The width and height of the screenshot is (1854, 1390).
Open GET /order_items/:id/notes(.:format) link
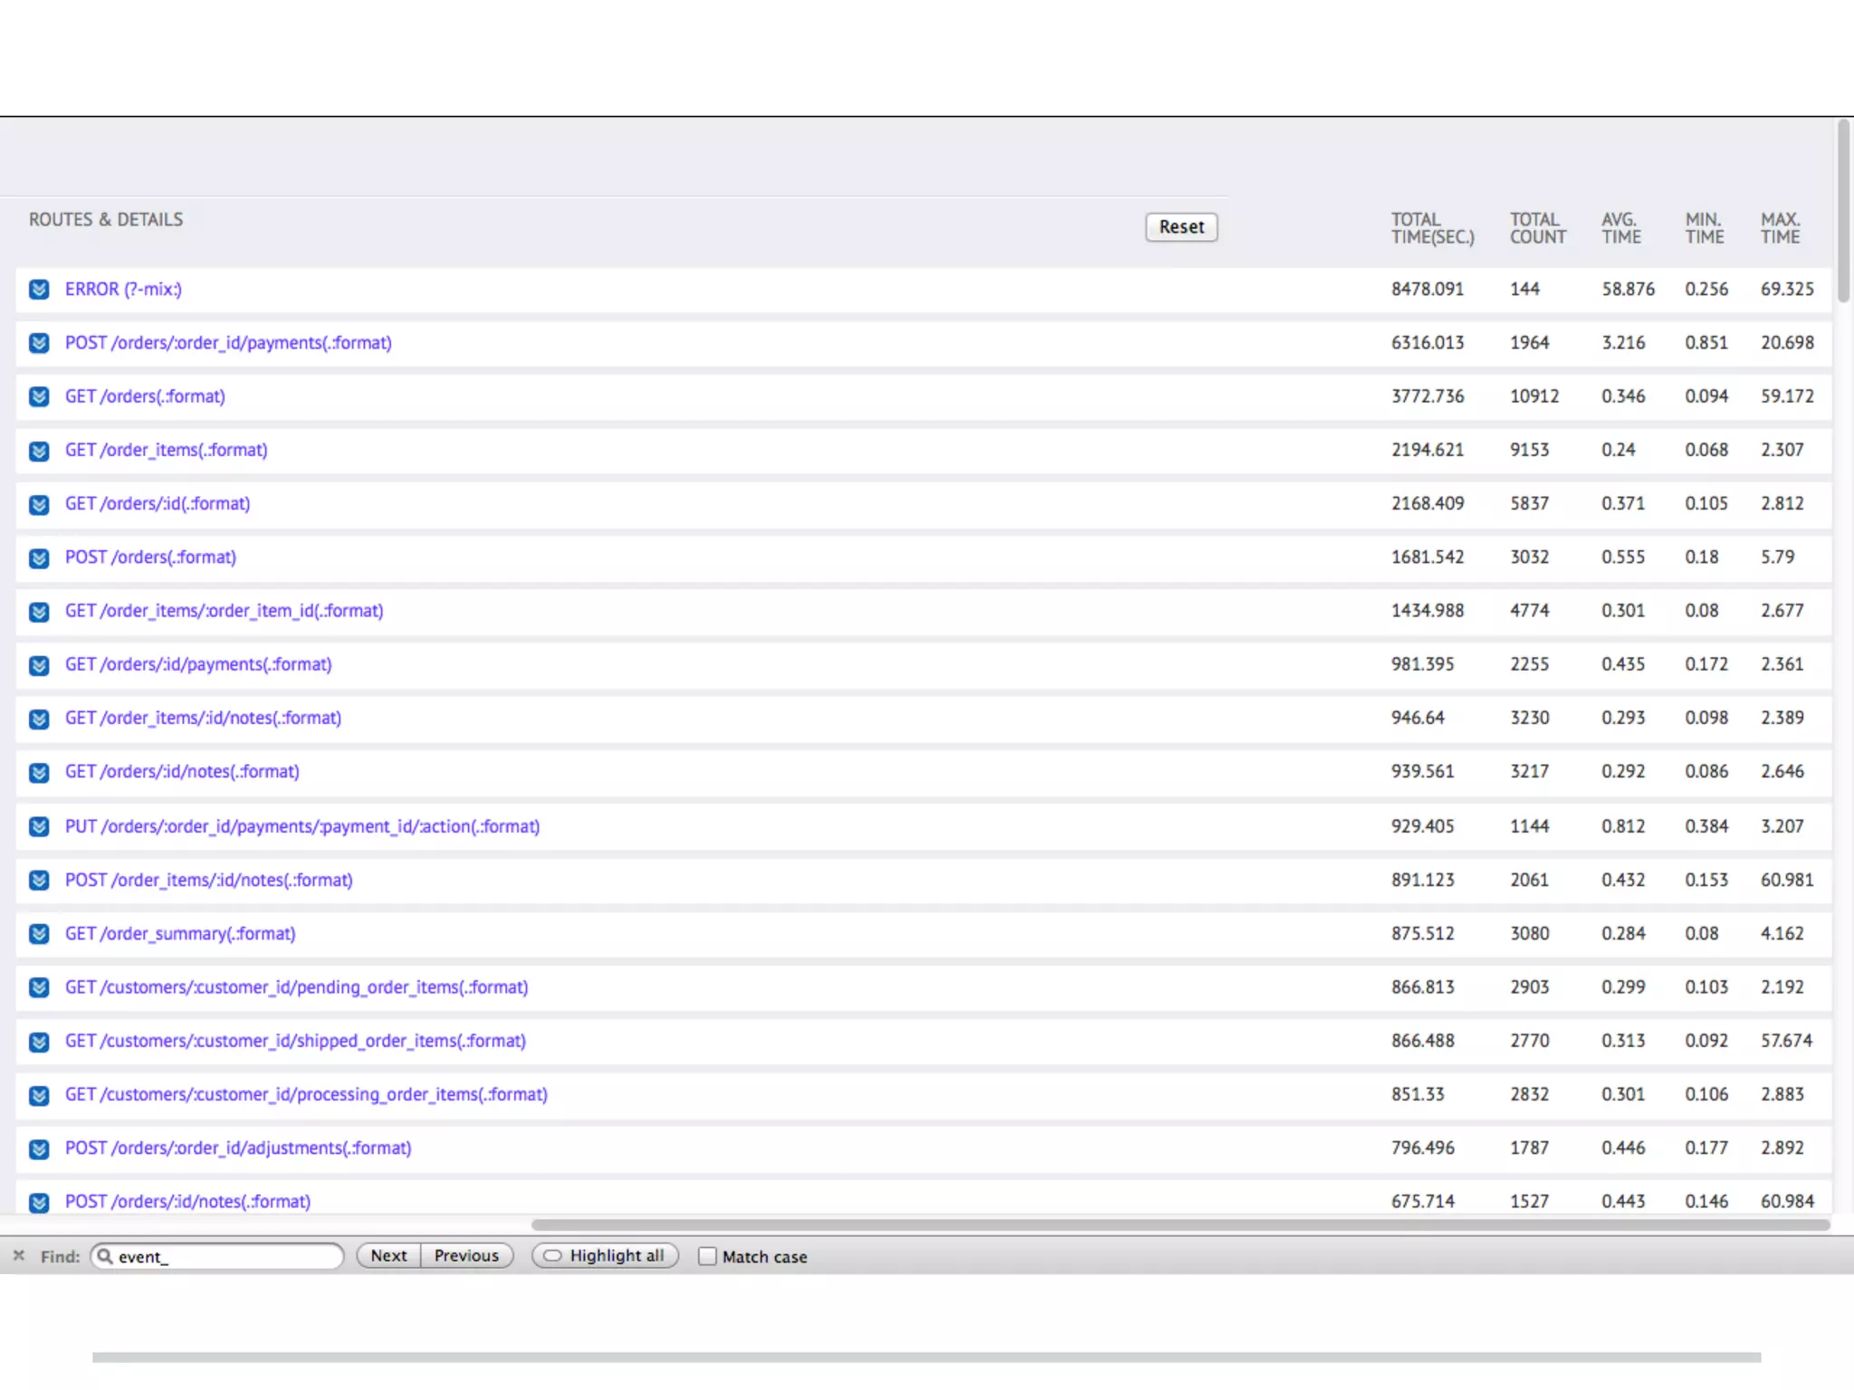pyautogui.click(x=203, y=718)
